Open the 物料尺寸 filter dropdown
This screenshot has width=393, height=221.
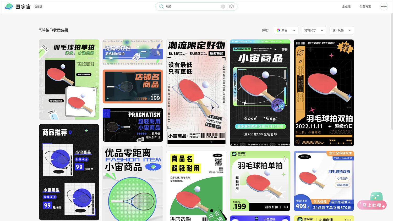point(314,30)
